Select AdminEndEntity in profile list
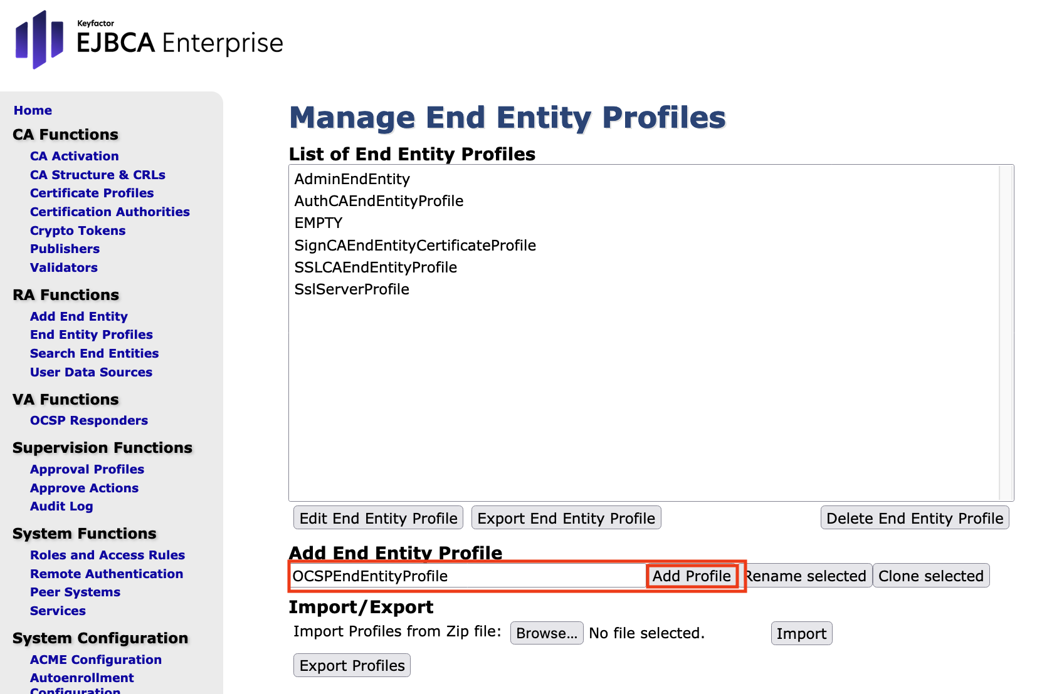 352,179
